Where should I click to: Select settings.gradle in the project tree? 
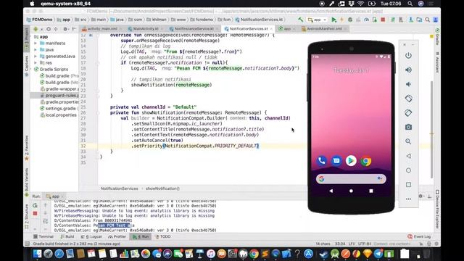tap(59, 108)
